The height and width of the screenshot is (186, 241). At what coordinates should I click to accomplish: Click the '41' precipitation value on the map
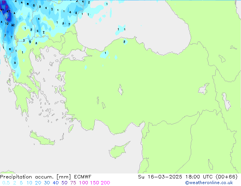coord(2,10)
